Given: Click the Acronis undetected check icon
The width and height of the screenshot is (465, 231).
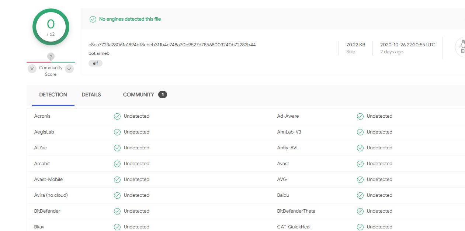Looking at the screenshot, I should [x=117, y=116].
